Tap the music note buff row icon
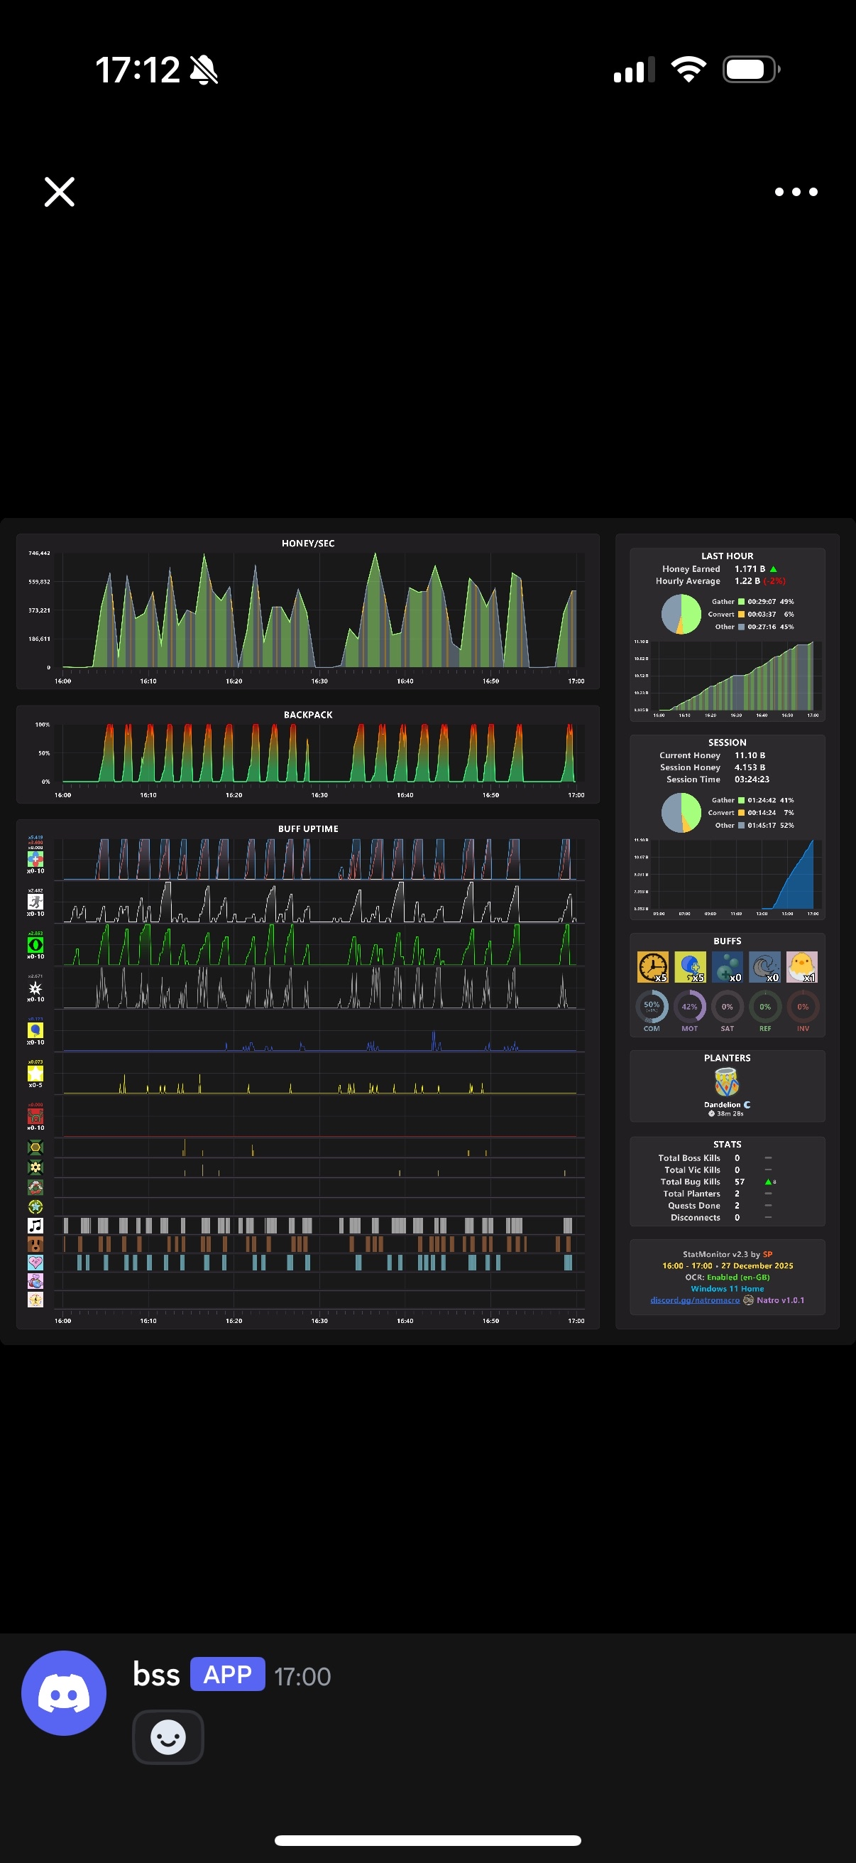This screenshot has width=856, height=1863. (35, 1225)
